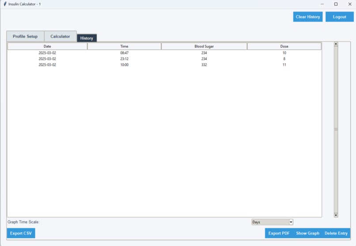Select the history row with time 08:47

(164, 53)
